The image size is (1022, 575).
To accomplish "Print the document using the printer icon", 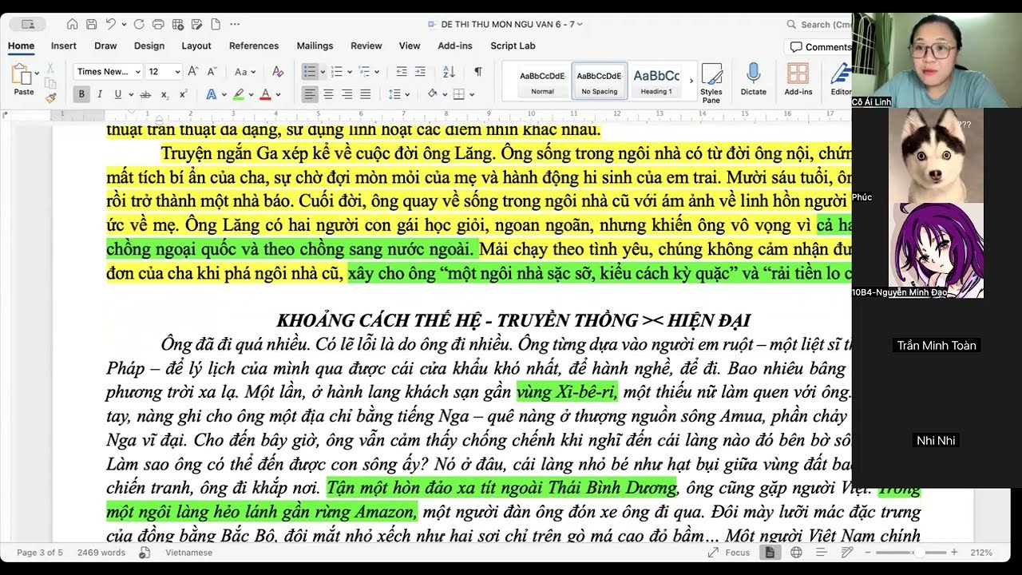I will point(158,24).
